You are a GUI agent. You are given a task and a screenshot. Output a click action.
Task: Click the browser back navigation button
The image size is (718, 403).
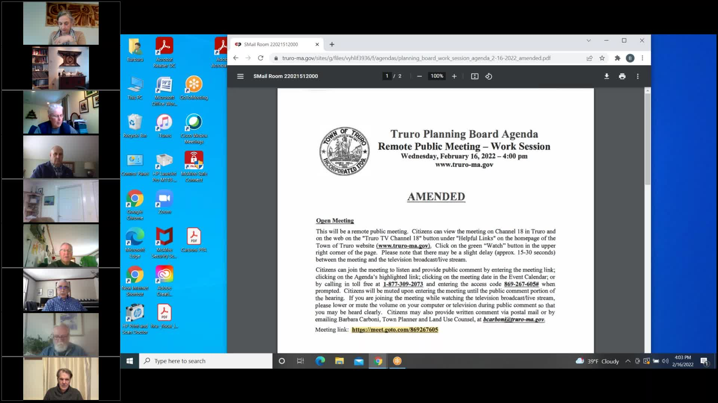235,58
